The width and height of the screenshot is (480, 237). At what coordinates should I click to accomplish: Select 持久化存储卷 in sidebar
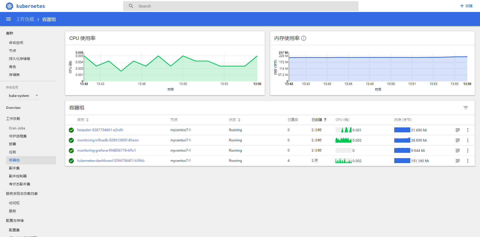pos(19,59)
